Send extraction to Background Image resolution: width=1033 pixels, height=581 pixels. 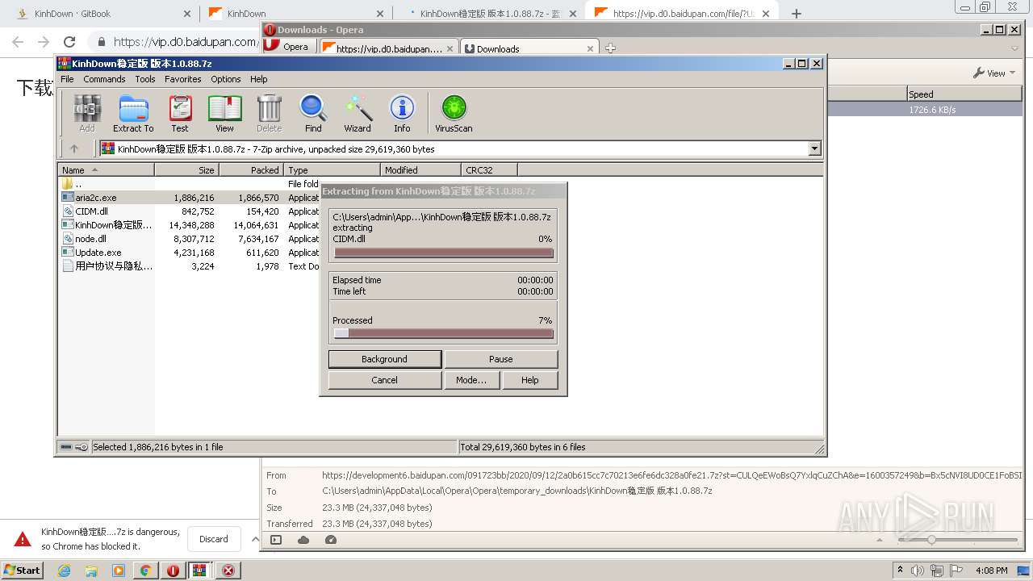pyautogui.click(x=385, y=359)
